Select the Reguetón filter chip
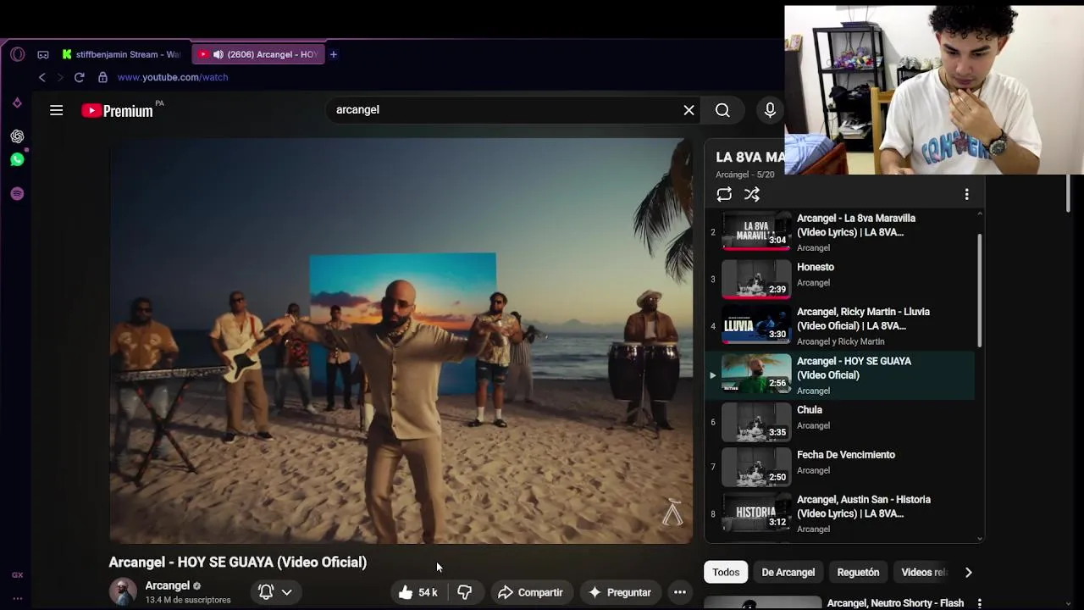The width and height of the screenshot is (1084, 610). [x=858, y=572]
